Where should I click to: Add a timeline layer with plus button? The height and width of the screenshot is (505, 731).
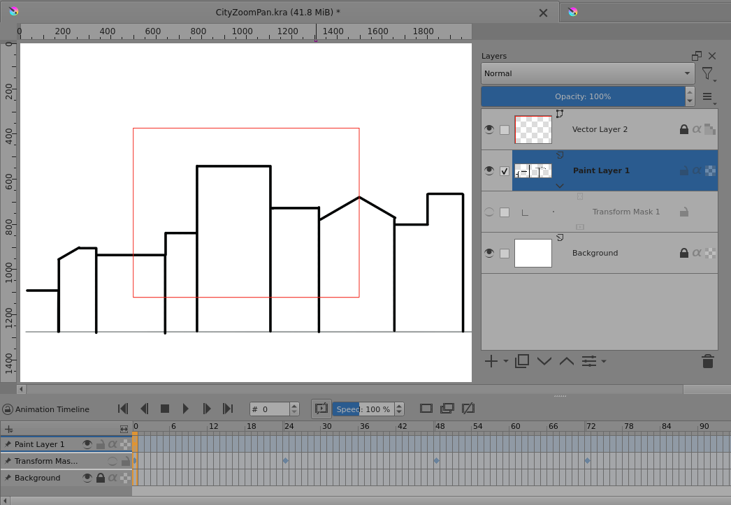[x=9, y=430]
